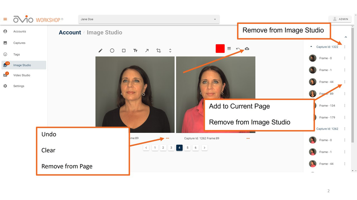Go to previous page arrow in pagination
The height and width of the screenshot is (200, 357).
pyautogui.click(x=146, y=148)
